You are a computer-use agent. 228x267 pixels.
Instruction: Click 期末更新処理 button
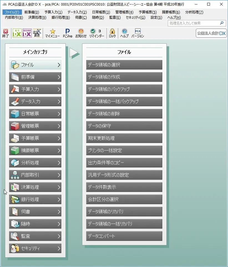pos(124,138)
